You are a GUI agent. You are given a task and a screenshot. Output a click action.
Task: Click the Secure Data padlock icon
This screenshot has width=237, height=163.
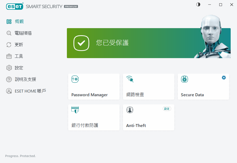(184, 79)
